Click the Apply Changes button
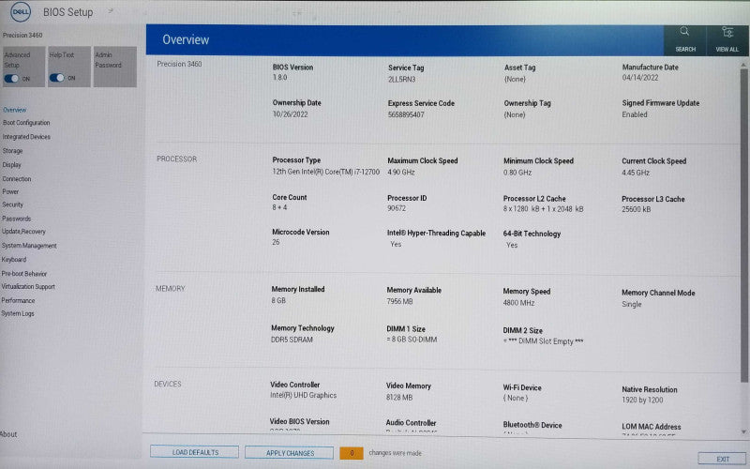This screenshot has width=750, height=469. (x=290, y=453)
